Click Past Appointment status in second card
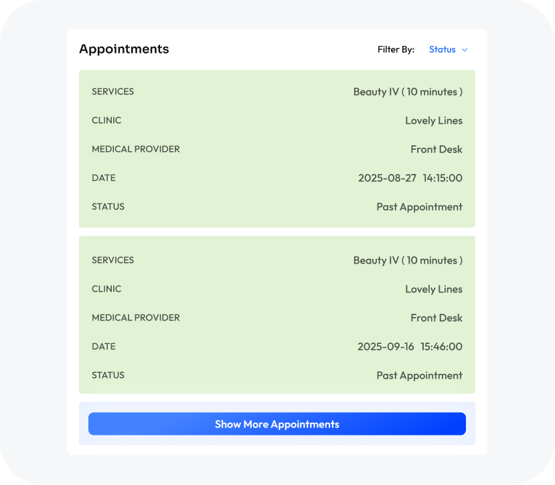 pyautogui.click(x=419, y=375)
